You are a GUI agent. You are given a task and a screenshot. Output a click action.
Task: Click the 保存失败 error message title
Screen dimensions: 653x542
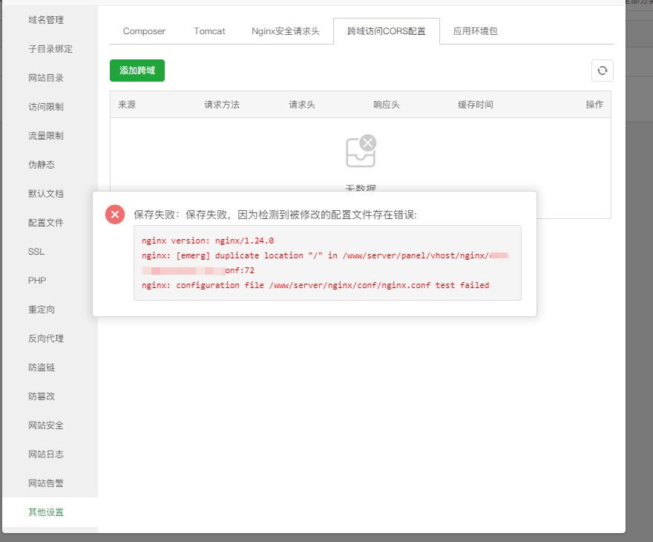click(x=275, y=215)
